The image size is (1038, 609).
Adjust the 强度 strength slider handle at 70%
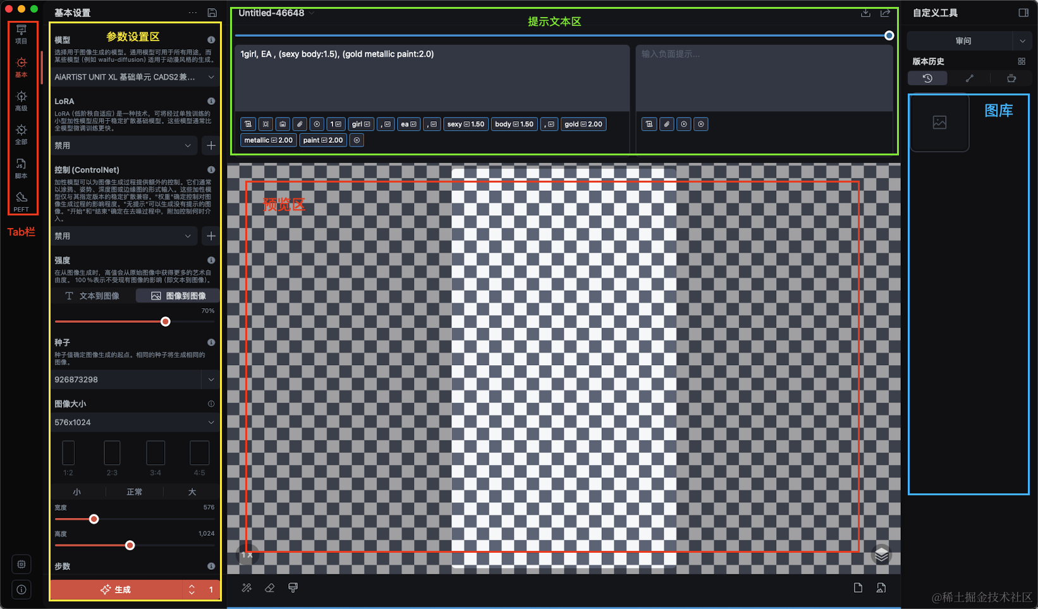click(166, 322)
